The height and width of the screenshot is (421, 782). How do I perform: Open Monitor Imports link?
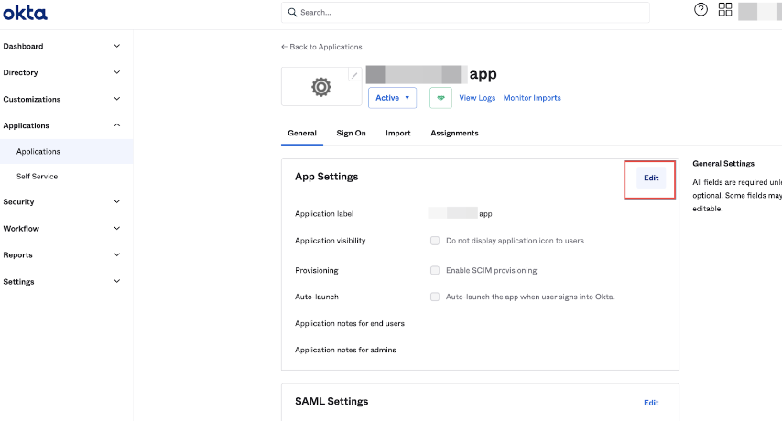[532, 98]
